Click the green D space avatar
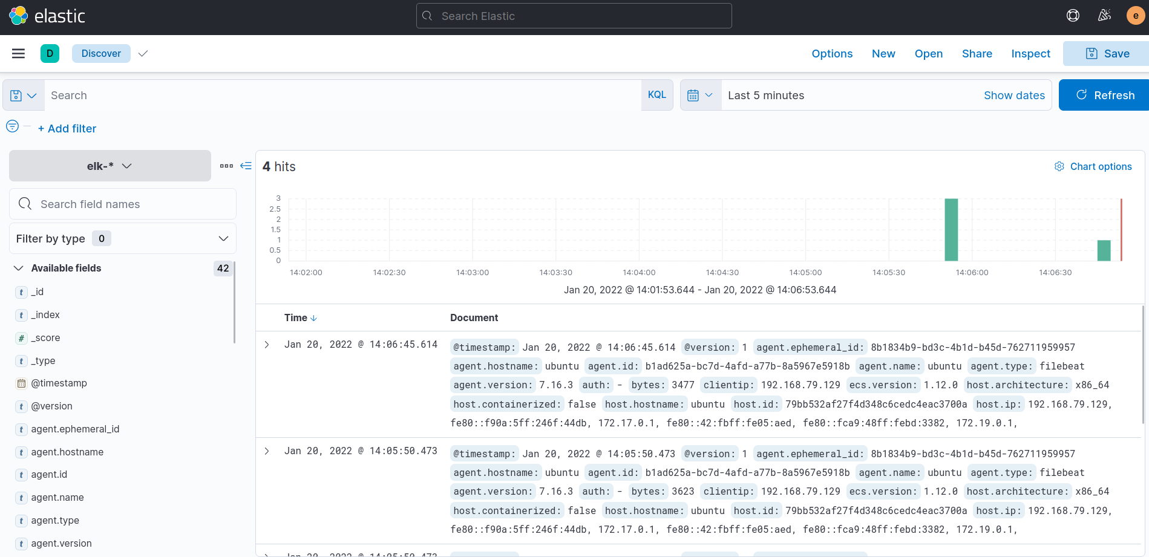 50,53
